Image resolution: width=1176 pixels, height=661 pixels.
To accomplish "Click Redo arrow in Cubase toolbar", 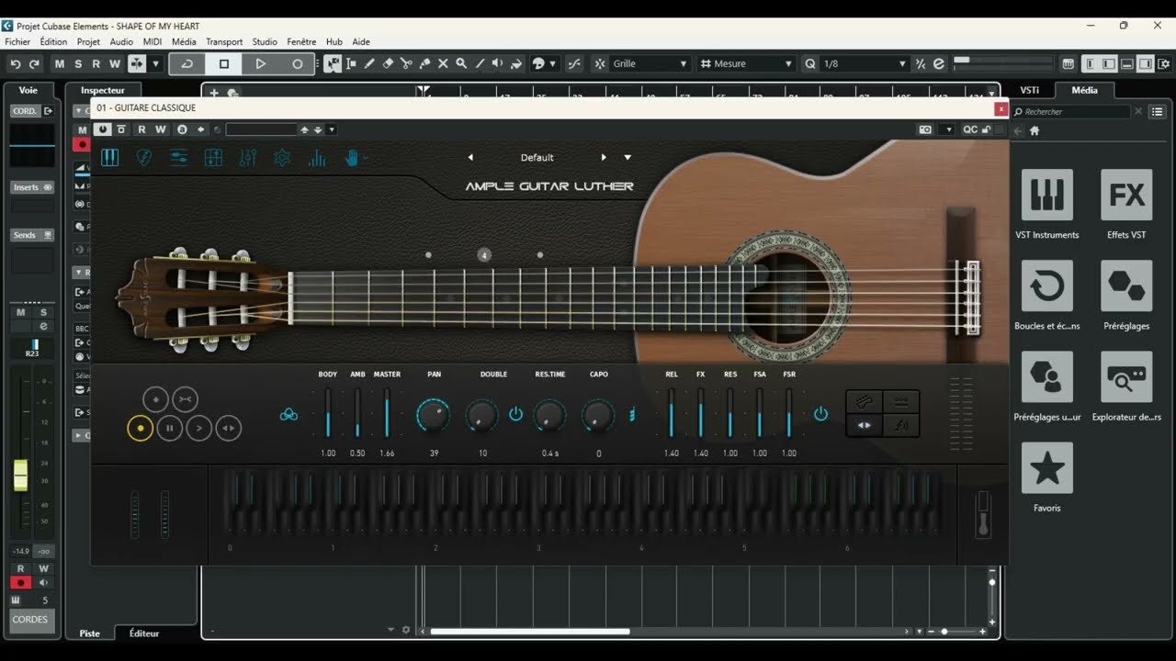I will tap(34, 63).
